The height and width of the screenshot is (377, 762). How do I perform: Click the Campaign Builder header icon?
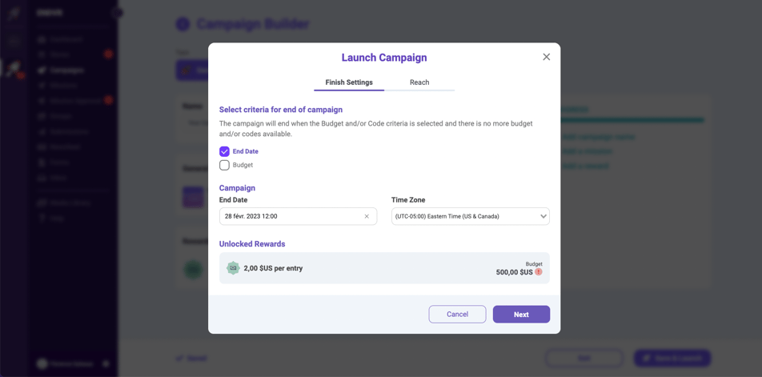pyautogui.click(x=182, y=25)
